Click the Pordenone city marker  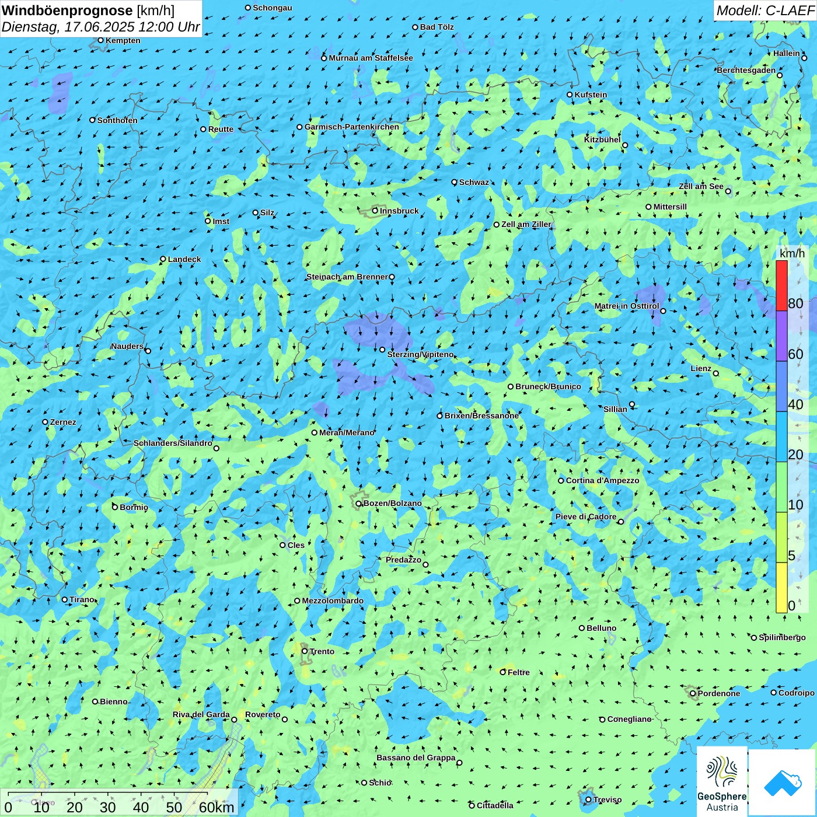pyautogui.click(x=693, y=693)
